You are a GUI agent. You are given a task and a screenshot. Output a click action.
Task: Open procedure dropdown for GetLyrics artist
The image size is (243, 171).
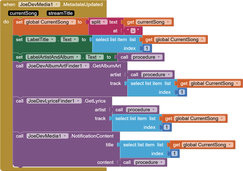[x=154, y=110]
